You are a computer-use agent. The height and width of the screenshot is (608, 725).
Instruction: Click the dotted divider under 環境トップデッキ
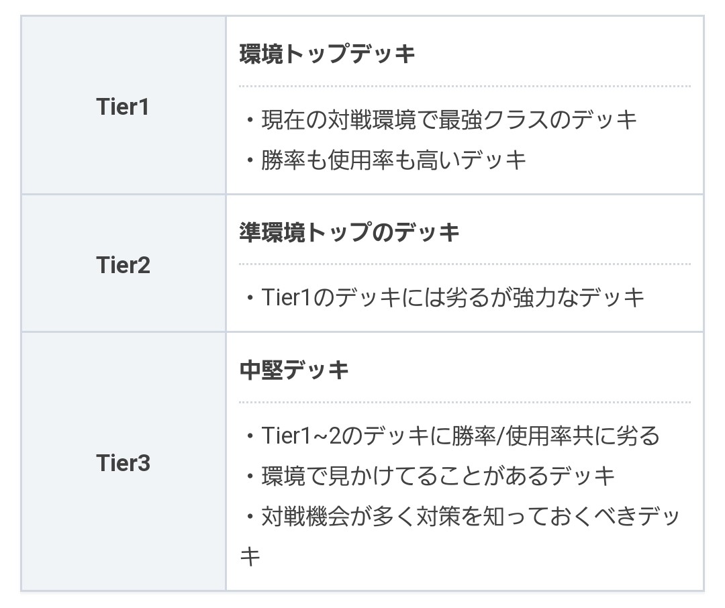click(x=465, y=86)
